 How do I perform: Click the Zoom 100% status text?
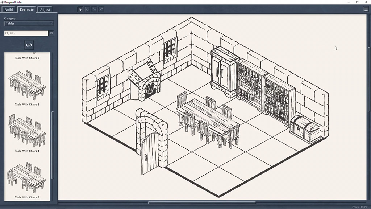point(359,207)
